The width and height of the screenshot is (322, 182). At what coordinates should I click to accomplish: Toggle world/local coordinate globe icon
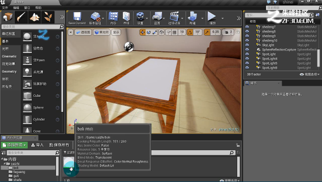click(162, 32)
